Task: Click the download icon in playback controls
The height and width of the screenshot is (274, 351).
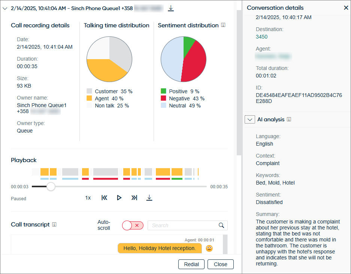Action: pos(149,198)
